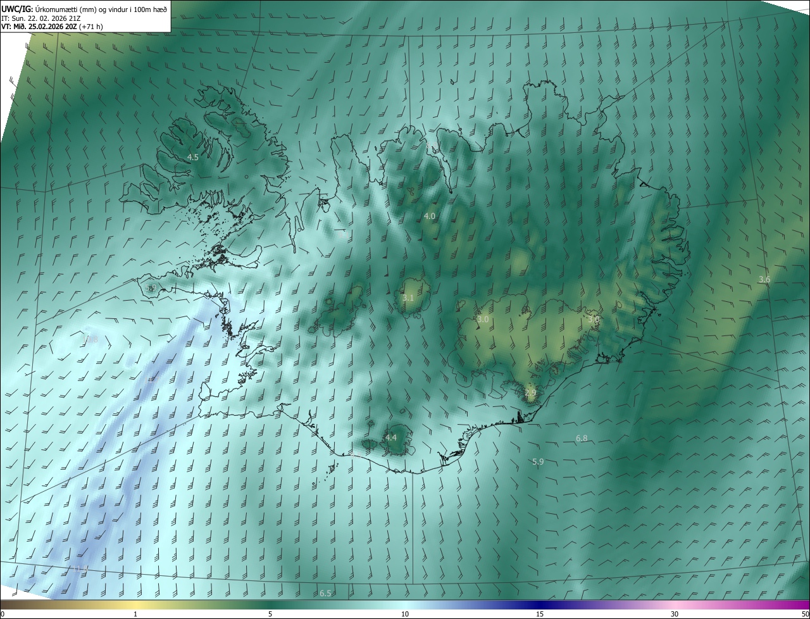Click the 4.0 value in north Iceland
This screenshot has height=619, width=810.
tap(430, 216)
